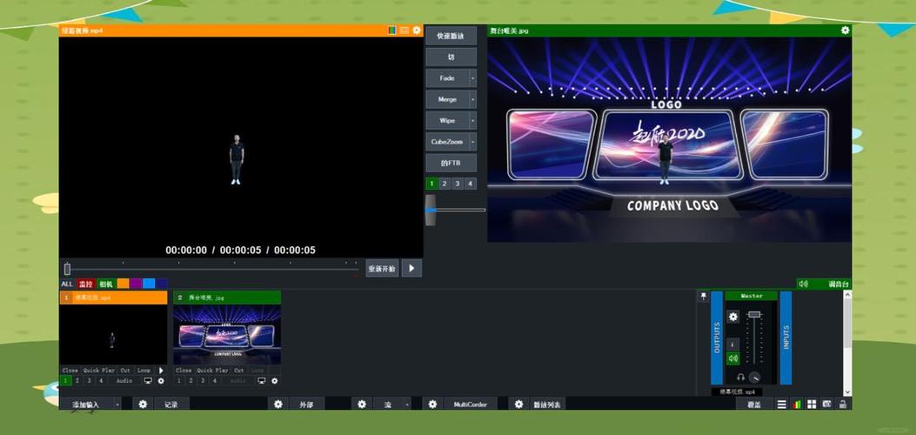The image size is (916, 435).
Task: Toggle overlay 1 on input 1
Action: tap(65, 381)
